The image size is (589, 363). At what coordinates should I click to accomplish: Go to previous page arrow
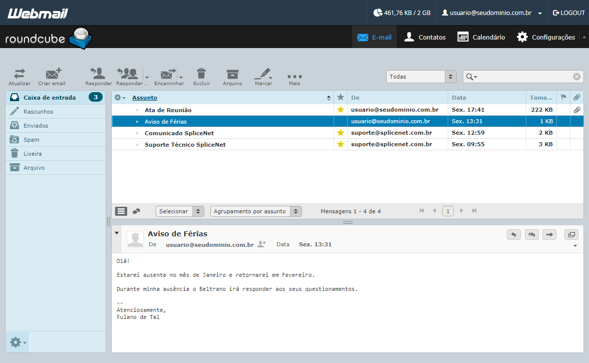click(434, 211)
